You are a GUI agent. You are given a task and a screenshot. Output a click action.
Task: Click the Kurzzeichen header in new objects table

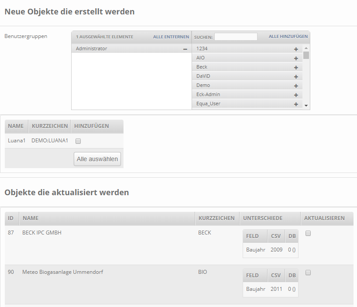click(x=50, y=126)
